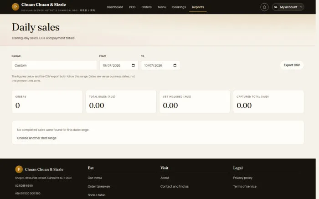Click the header P logo badge
The height and width of the screenshot is (199, 319).
pyautogui.click(x=15, y=7)
